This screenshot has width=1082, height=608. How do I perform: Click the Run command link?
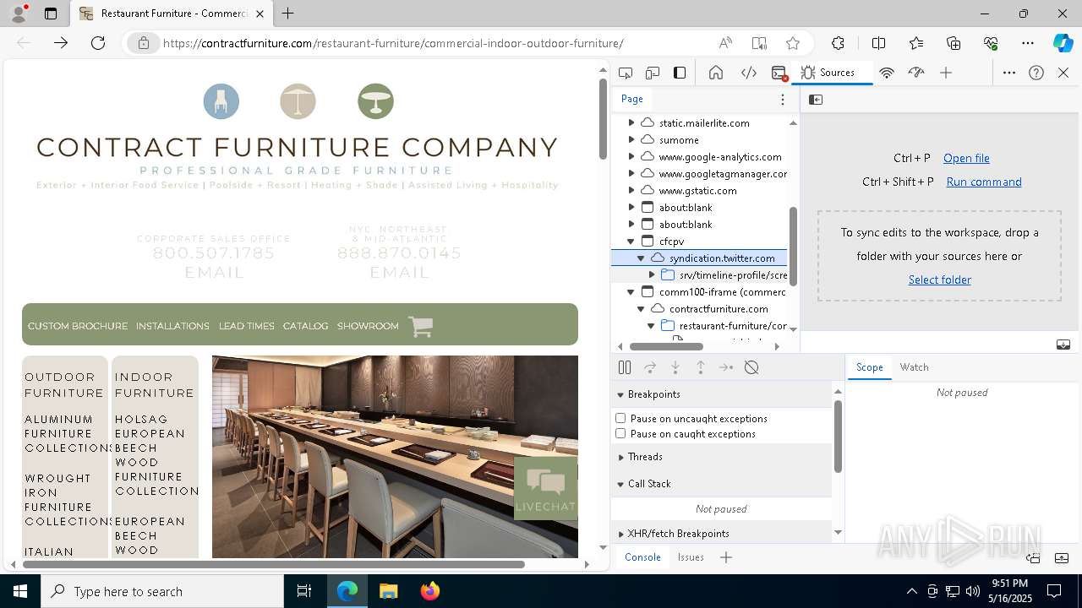[984, 182]
